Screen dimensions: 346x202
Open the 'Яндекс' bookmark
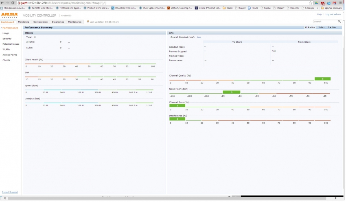[x=241, y=8]
